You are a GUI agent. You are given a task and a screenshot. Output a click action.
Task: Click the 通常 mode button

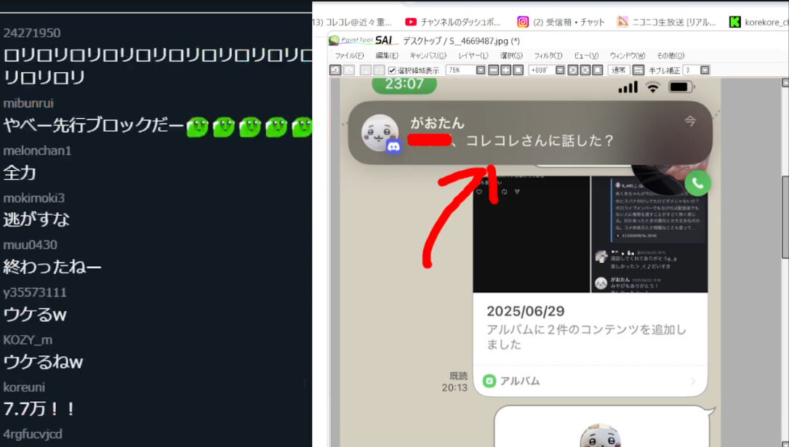pyautogui.click(x=618, y=71)
